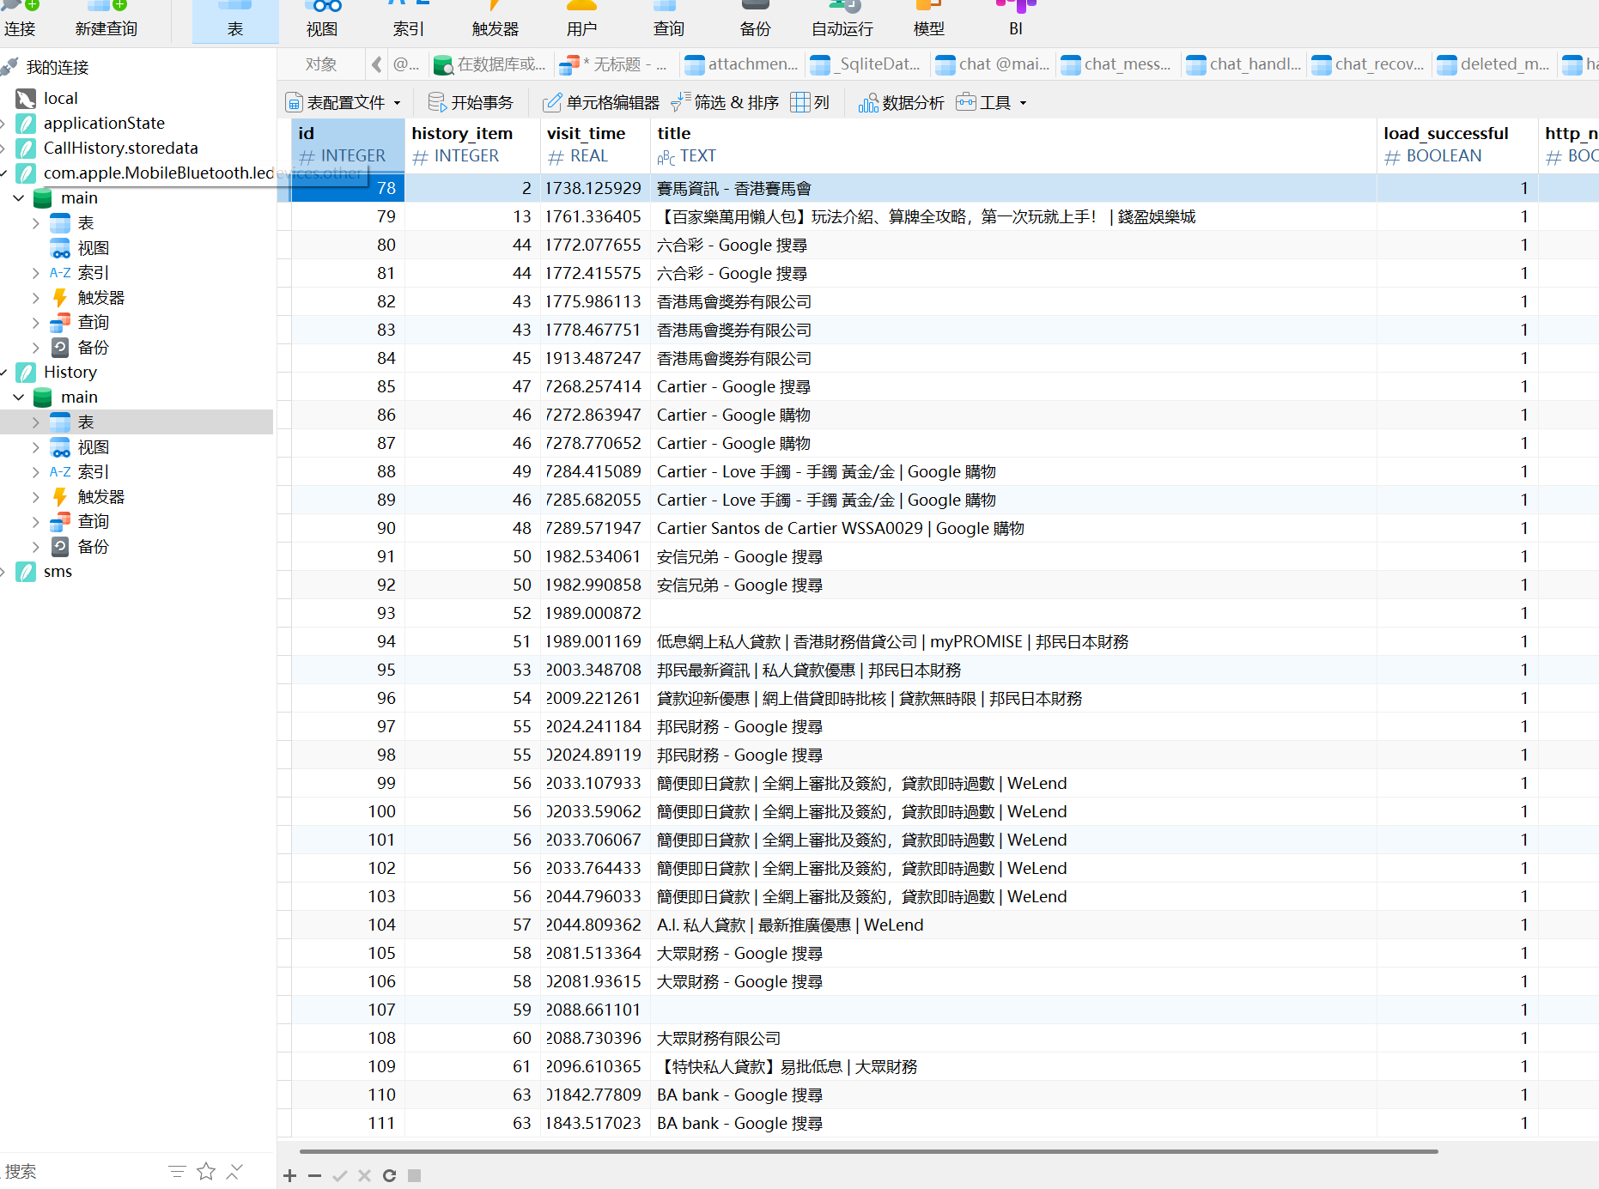Switch to the 对象 tab
The image size is (1599, 1189).
pos(321,64)
